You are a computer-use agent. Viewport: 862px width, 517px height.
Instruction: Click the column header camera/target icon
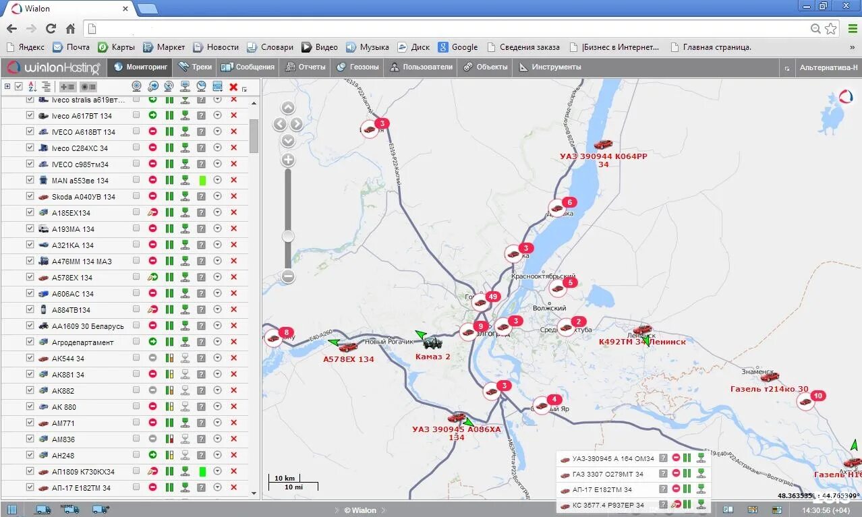tap(136, 86)
